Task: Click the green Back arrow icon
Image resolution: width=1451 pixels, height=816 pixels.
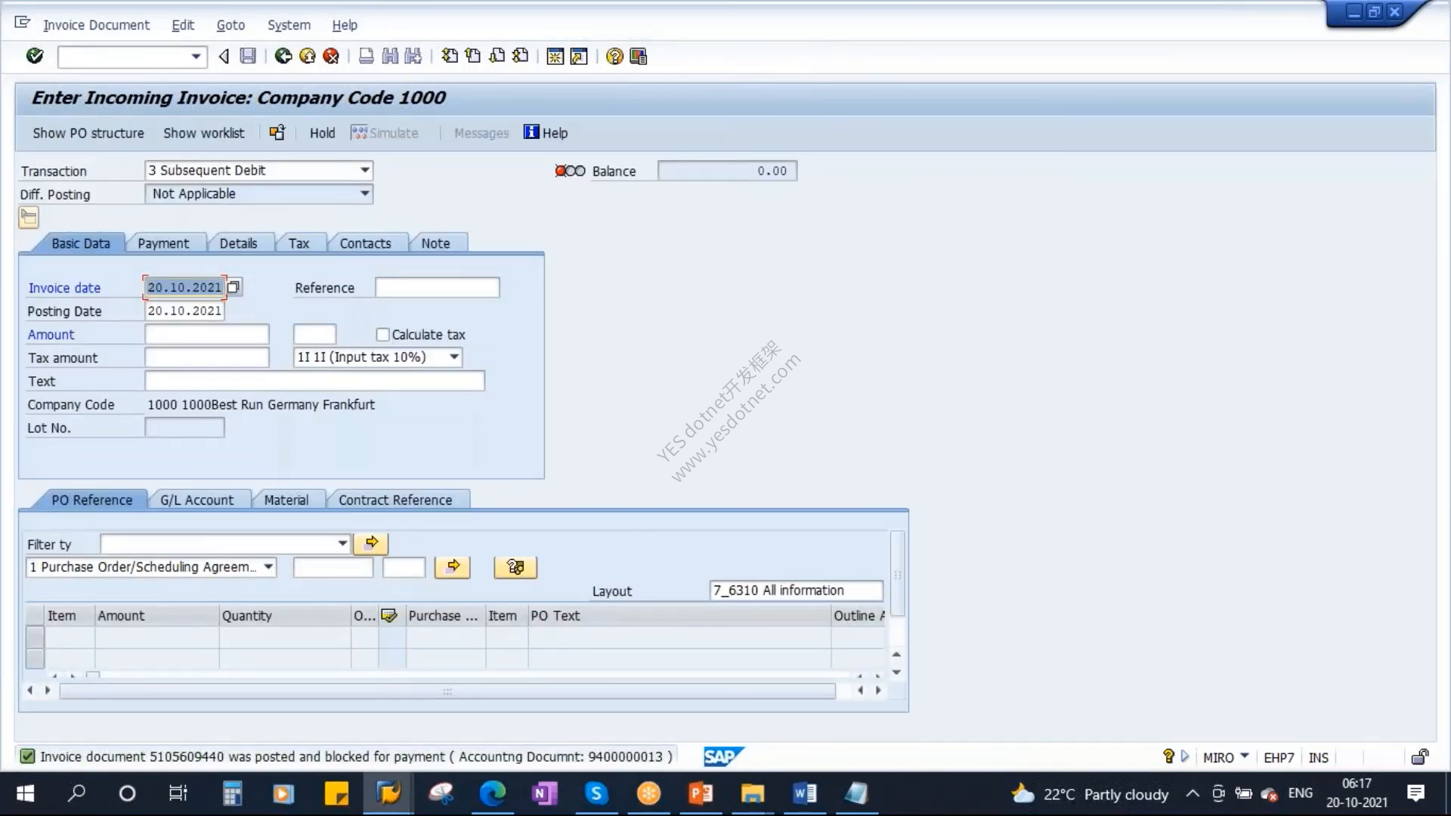Action: click(x=283, y=56)
